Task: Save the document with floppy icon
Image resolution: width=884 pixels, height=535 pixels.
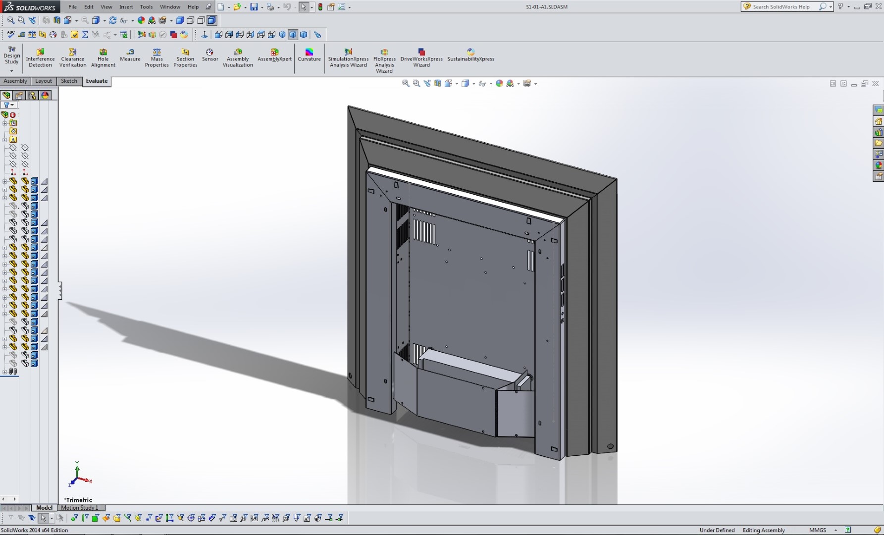Action: pyautogui.click(x=254, y=7)
